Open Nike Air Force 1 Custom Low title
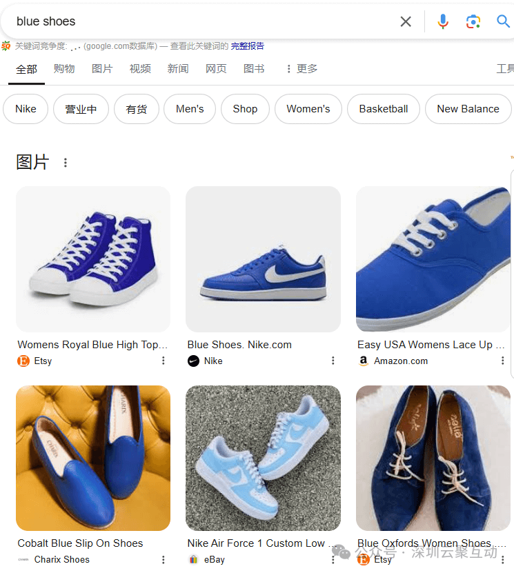The height and width of the screenshot is (573, 514). point(261,543)
